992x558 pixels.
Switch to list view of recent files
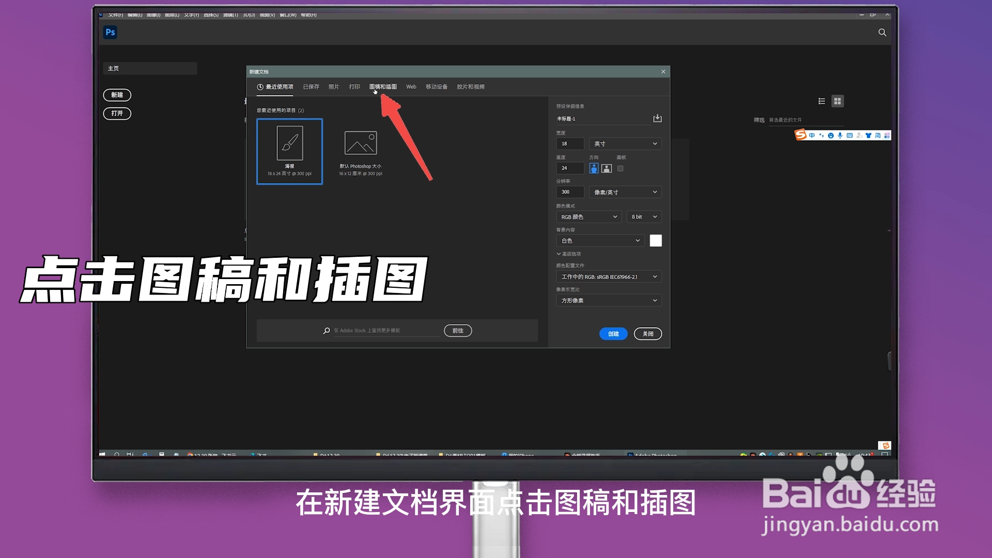pos(822,101)
